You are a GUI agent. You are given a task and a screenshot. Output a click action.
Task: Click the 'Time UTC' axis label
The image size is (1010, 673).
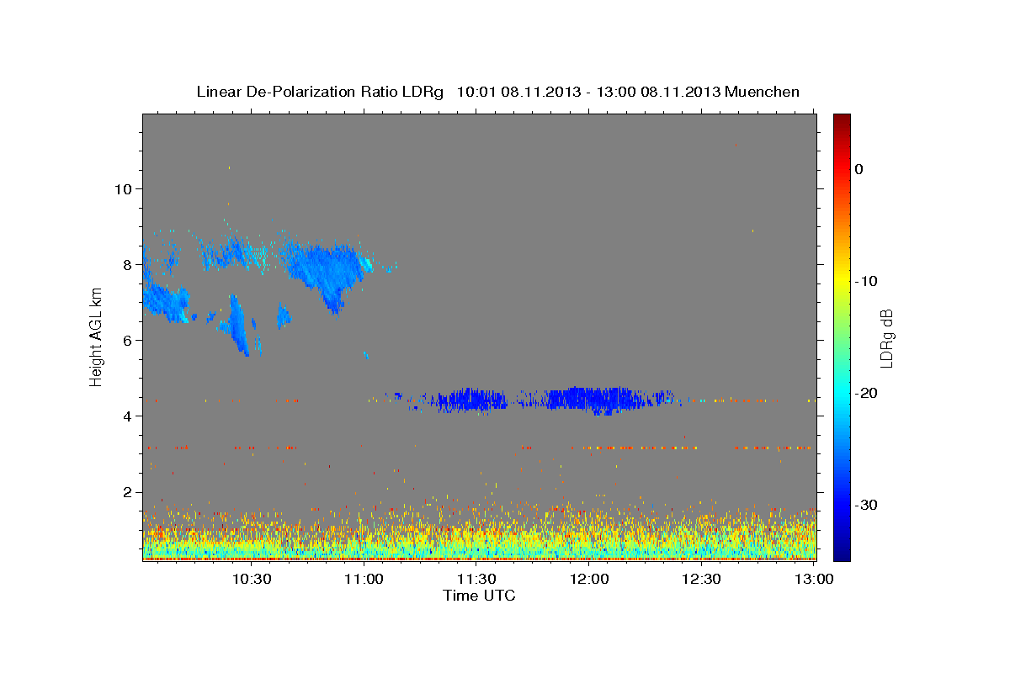click(479, 596)
